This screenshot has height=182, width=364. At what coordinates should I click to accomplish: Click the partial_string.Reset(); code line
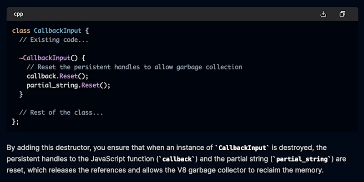[x=69, y=85]
